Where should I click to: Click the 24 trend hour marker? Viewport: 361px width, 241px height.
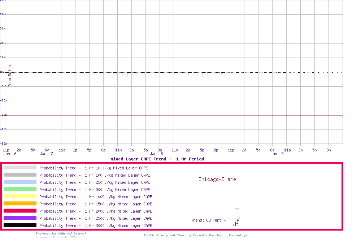tap(234, 225)
